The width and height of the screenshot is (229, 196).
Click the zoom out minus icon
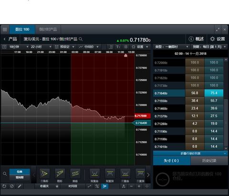(x=131, y=186)
